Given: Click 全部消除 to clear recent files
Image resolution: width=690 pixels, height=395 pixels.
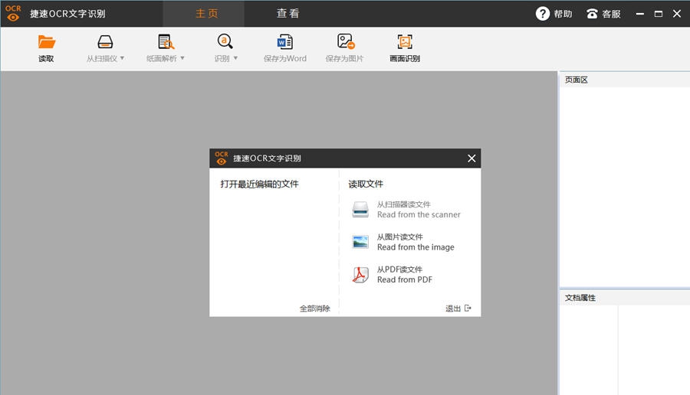Looking at the screenshot, I should [x=314, y=308].
